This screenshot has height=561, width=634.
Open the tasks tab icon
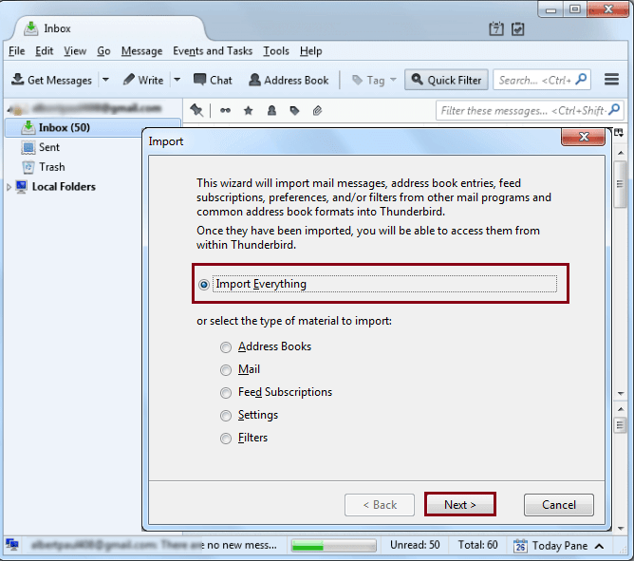[517, 28]
